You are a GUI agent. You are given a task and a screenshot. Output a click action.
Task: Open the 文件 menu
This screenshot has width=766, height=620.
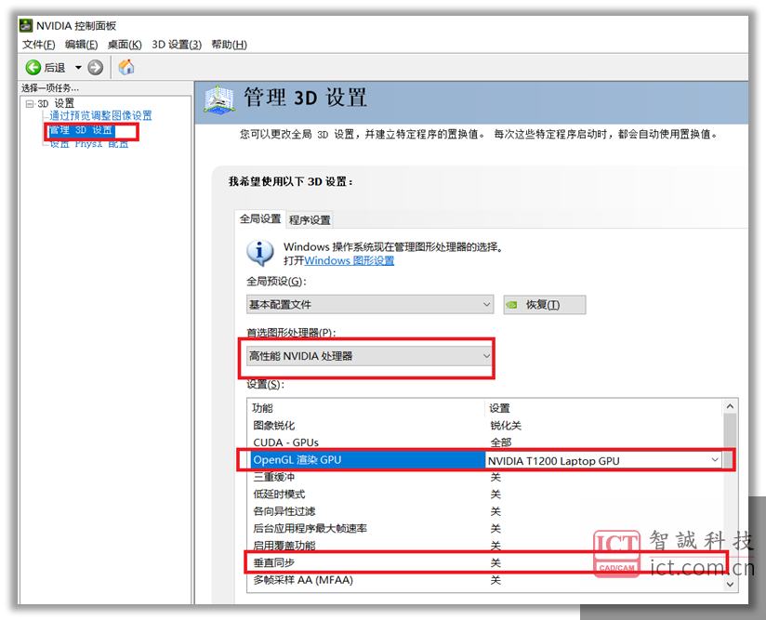click(x=38, y=44)
